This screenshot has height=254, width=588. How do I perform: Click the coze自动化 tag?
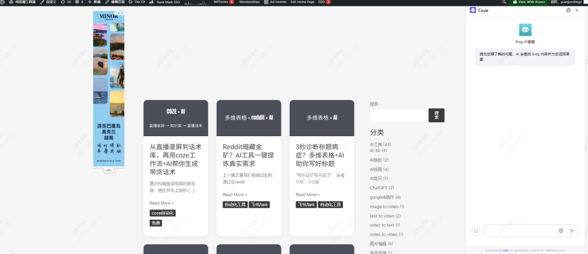tap(163, 213)
